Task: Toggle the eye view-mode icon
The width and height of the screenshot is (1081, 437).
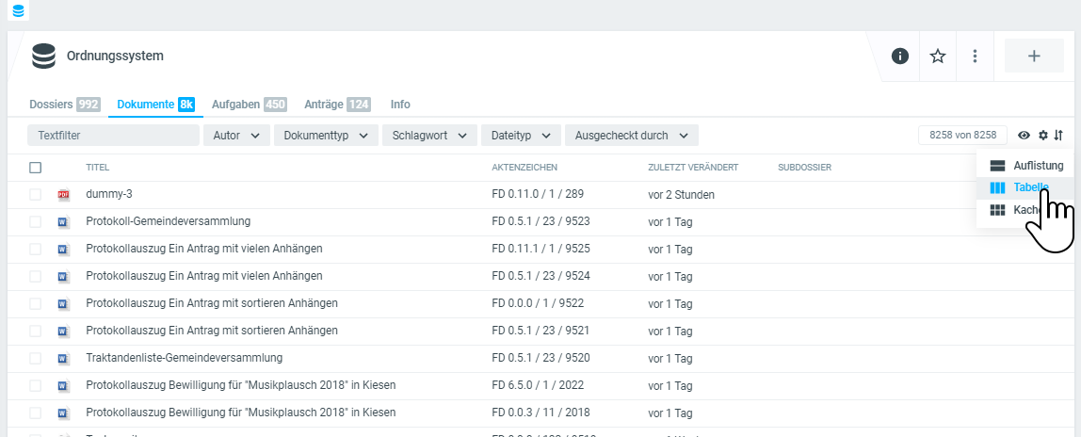Action: click(x=1025, y=136)
